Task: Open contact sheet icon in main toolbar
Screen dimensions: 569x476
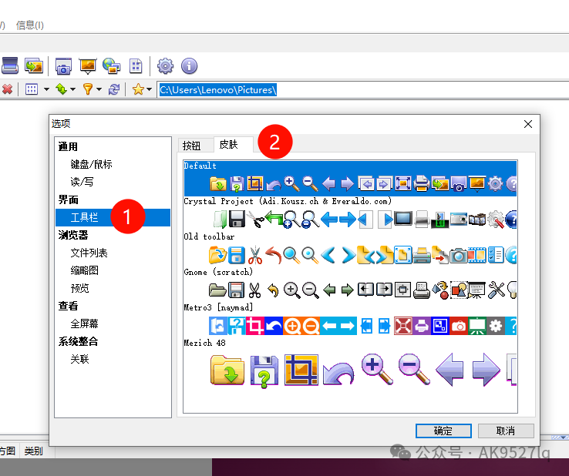Action: click(136, 66)
